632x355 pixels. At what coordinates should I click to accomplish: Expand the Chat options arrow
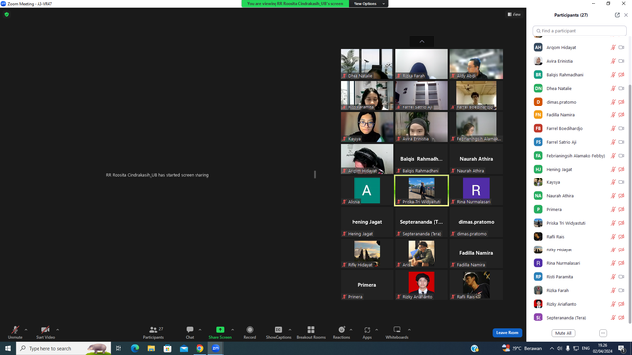point(200,330)
